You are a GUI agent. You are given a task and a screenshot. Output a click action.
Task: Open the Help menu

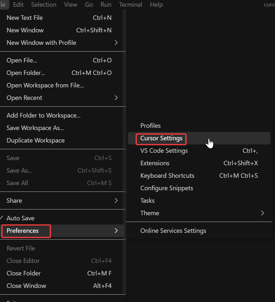tap(156, 4)
